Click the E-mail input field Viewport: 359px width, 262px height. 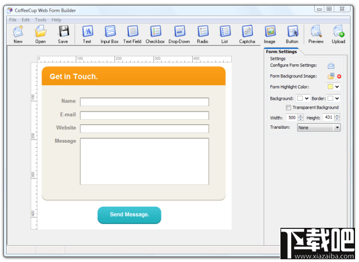(x=145, y=115)
